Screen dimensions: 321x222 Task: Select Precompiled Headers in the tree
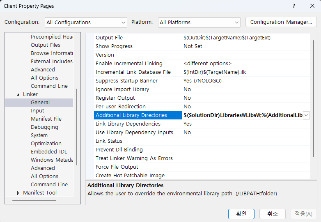click(52, 37)
